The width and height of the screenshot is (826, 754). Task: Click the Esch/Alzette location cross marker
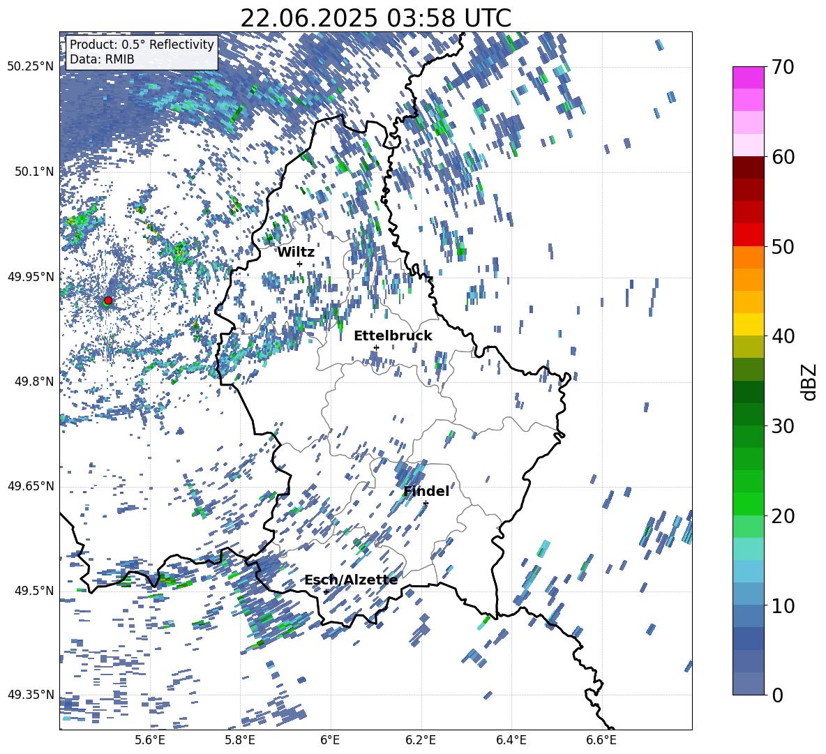[x=326, y=591]
